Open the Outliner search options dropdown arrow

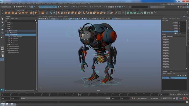35,21
